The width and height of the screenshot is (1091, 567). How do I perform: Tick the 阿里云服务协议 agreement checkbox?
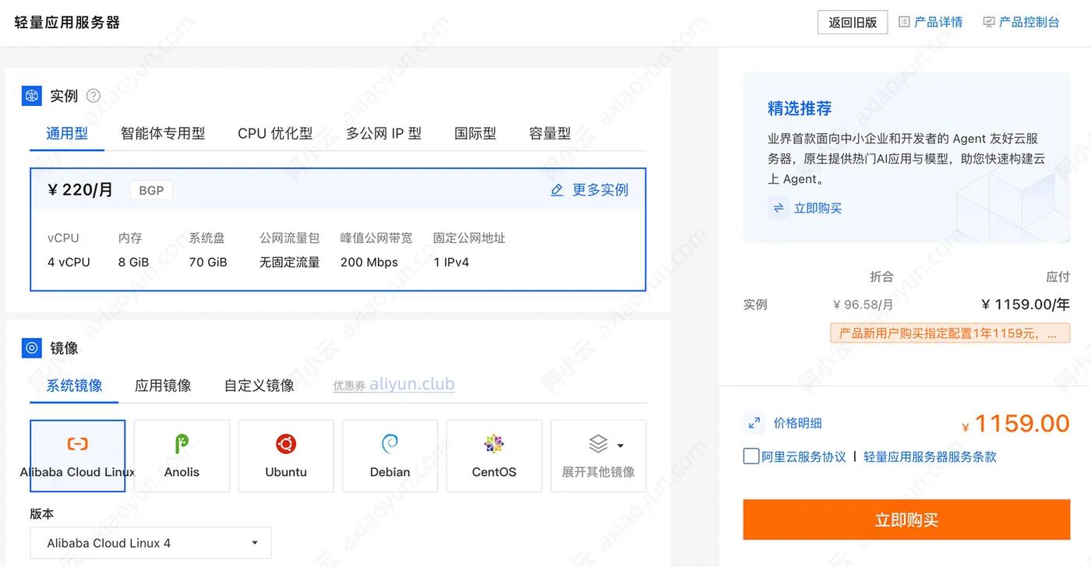(x=751, y=456)
